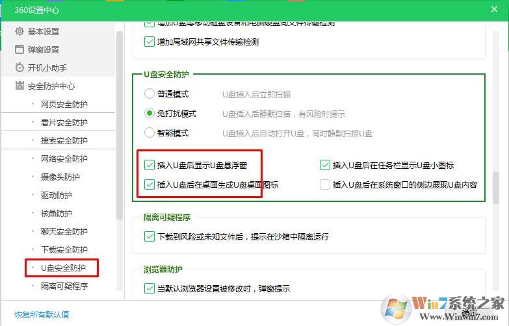This screenshot has width=509, height=326.
Task: Uncheck 当默认浏览器设置被修改时弹窗提示
Action: click(x=150, y=288)
